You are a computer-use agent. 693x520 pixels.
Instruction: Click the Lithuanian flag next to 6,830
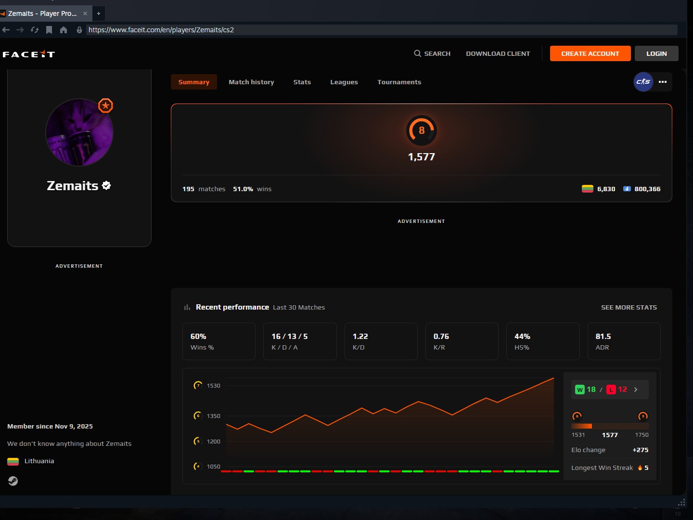(x=587, y=189)
